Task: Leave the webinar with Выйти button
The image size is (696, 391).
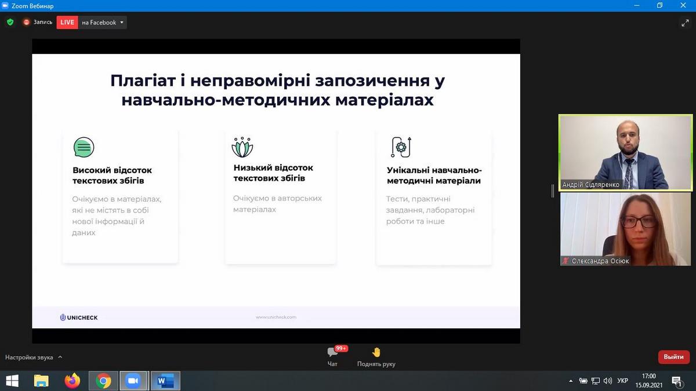Action: tap(673, 357)
